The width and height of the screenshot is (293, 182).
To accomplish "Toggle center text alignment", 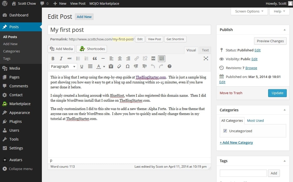I will click(120, 58).
